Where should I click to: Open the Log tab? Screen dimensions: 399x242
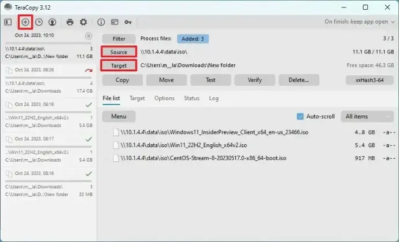point(214,98)
